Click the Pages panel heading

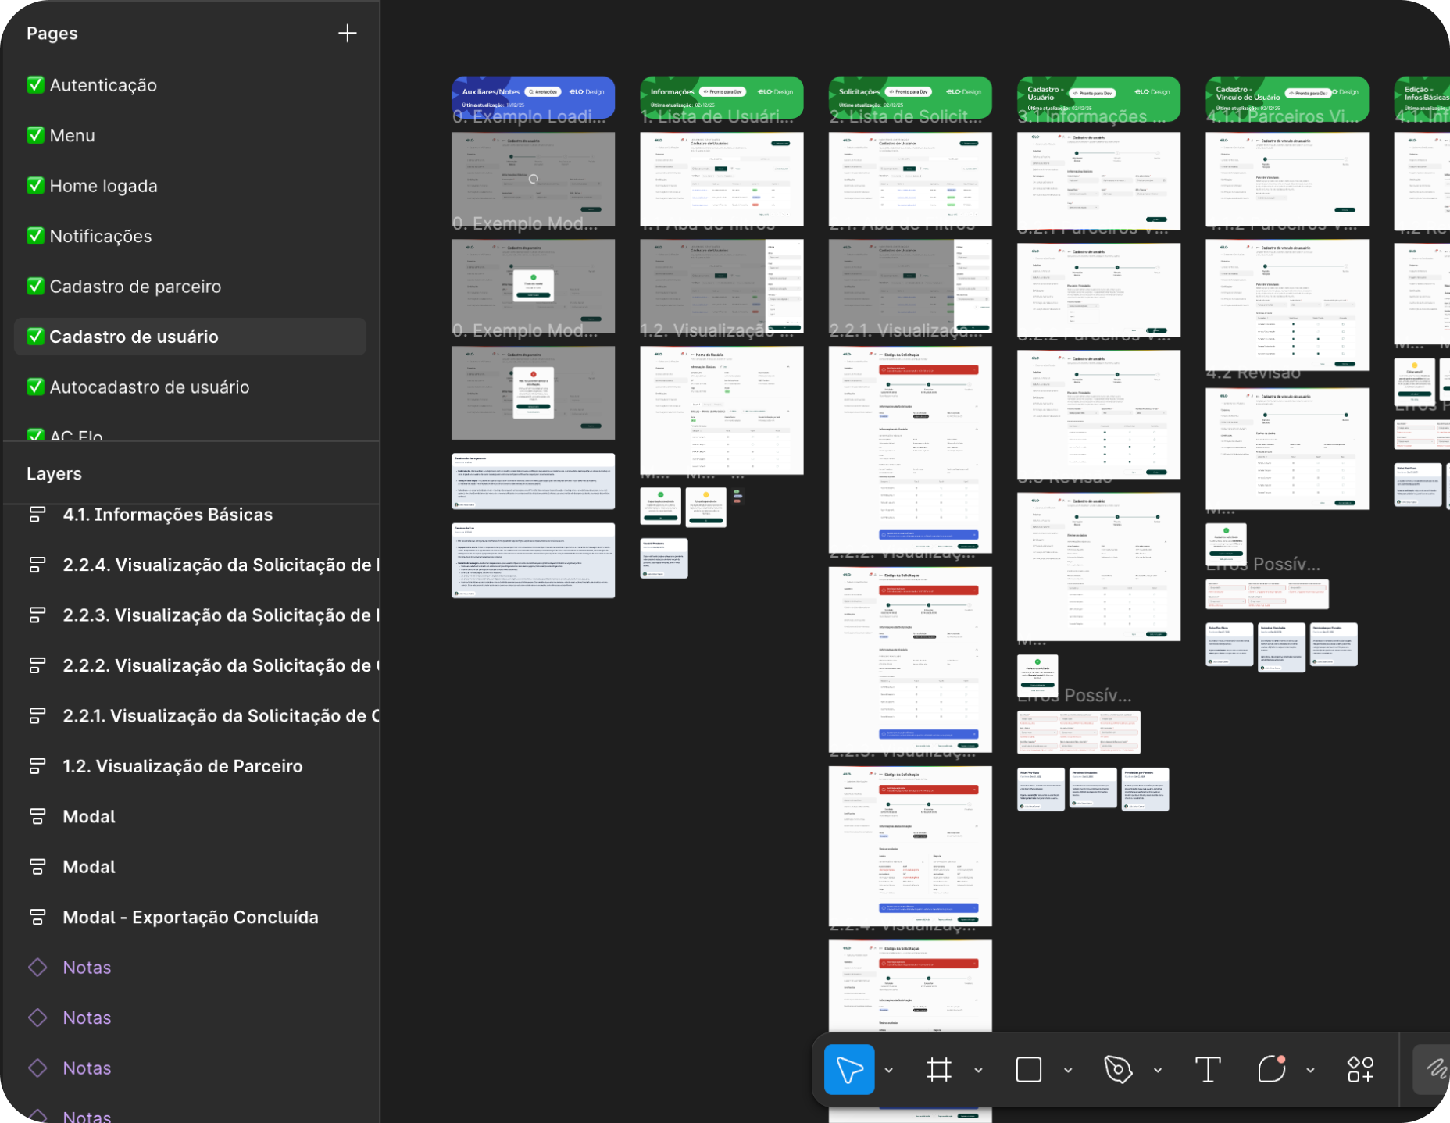(52, 33)
